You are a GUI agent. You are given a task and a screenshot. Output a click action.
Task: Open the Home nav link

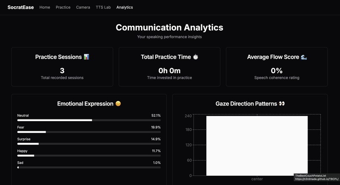pyautogui.click(x=45, y=7)
